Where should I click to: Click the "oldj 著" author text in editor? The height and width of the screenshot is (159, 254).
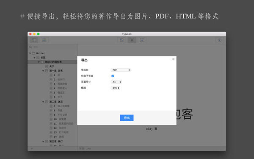[152, 129]
